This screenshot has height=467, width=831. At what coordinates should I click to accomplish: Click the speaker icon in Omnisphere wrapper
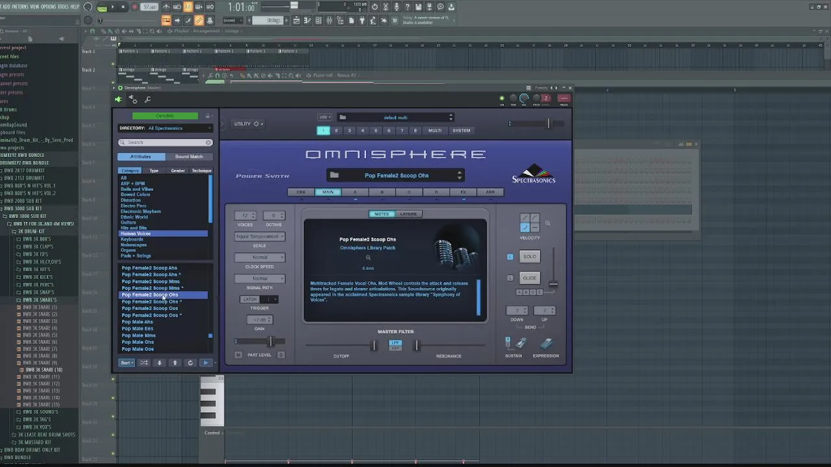[118, 99]
